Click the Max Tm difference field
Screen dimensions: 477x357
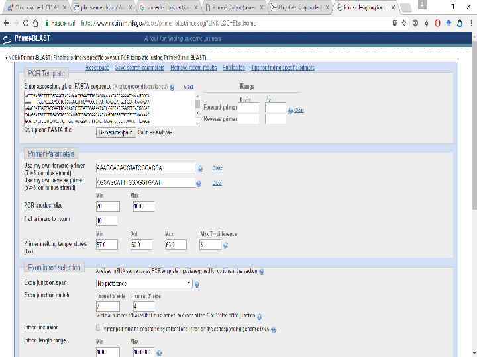(210, 245)
